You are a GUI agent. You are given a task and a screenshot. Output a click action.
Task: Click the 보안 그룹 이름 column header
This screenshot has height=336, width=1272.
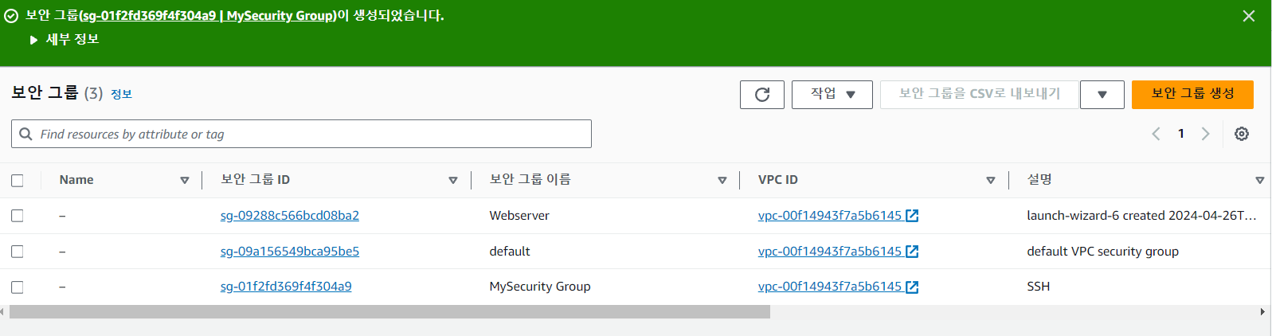click(x=530, y=180)
